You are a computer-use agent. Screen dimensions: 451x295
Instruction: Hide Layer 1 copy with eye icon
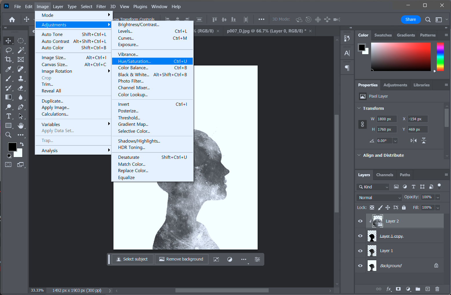360,236
